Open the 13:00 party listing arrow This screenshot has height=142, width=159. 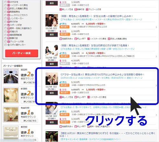156,27
